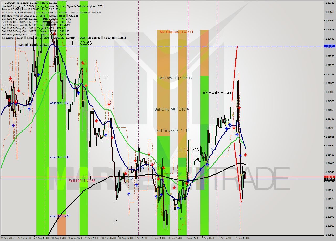Select the lone 'V' wave marker near chart bottom
The width and height of the screenshot is (336, 241).
tap(115, 221)
